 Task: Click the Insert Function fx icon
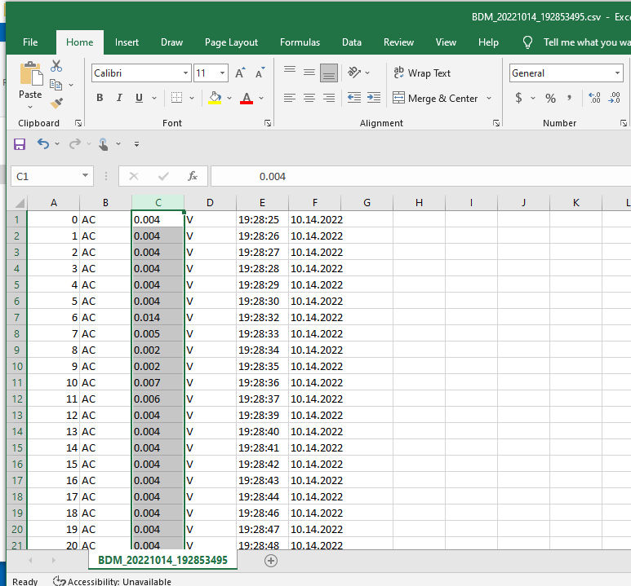[193, 176]
